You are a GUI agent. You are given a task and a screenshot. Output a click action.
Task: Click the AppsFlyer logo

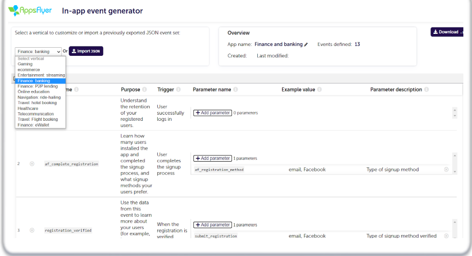(x=30, y=10)
